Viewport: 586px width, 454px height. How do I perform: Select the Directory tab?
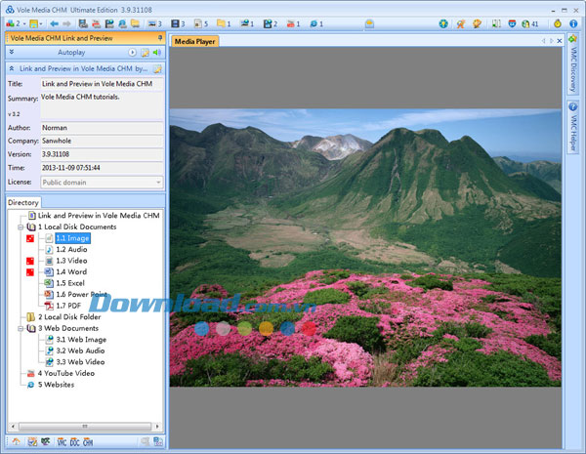[23, 203]
